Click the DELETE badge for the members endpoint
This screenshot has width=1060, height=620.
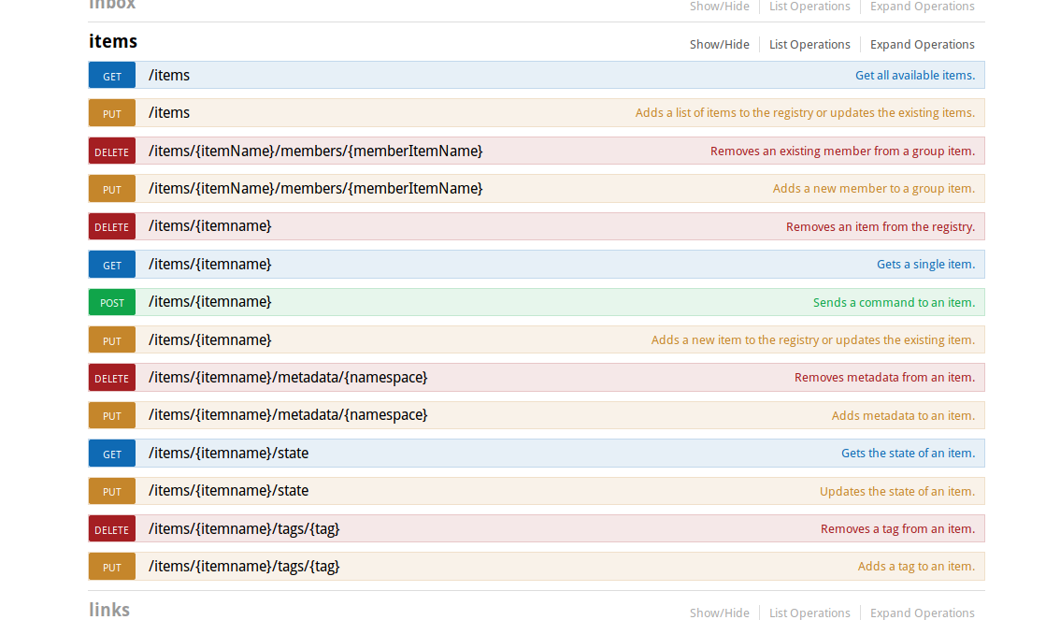tap(112, 151)
